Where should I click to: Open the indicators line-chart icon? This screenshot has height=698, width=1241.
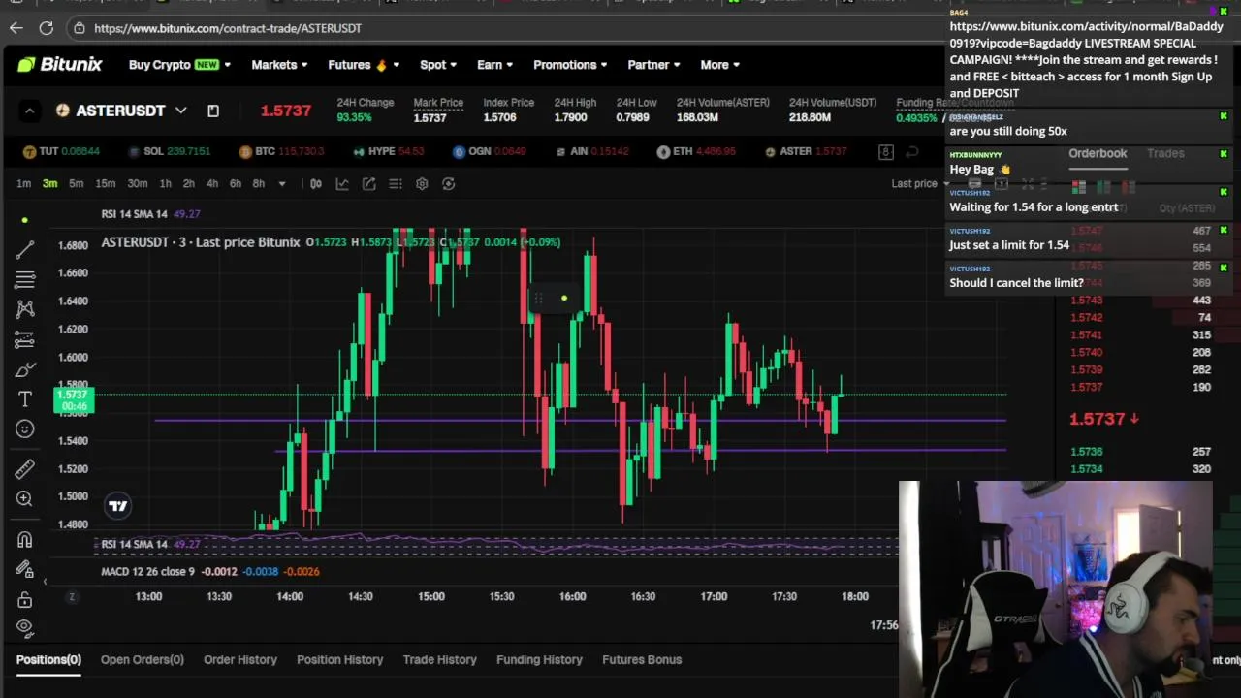pos(342,183)
